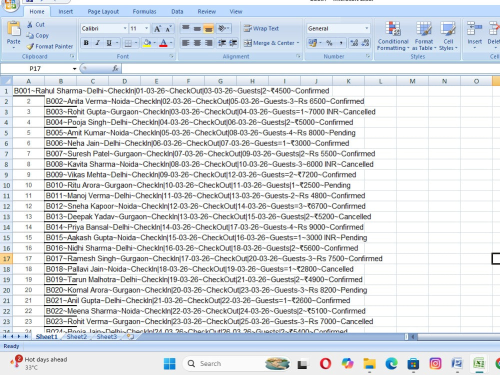Image resolution: width=500 pixels, height=375 pixels.
Task: Click Increase Decimal icon
Action: (354, 42)
